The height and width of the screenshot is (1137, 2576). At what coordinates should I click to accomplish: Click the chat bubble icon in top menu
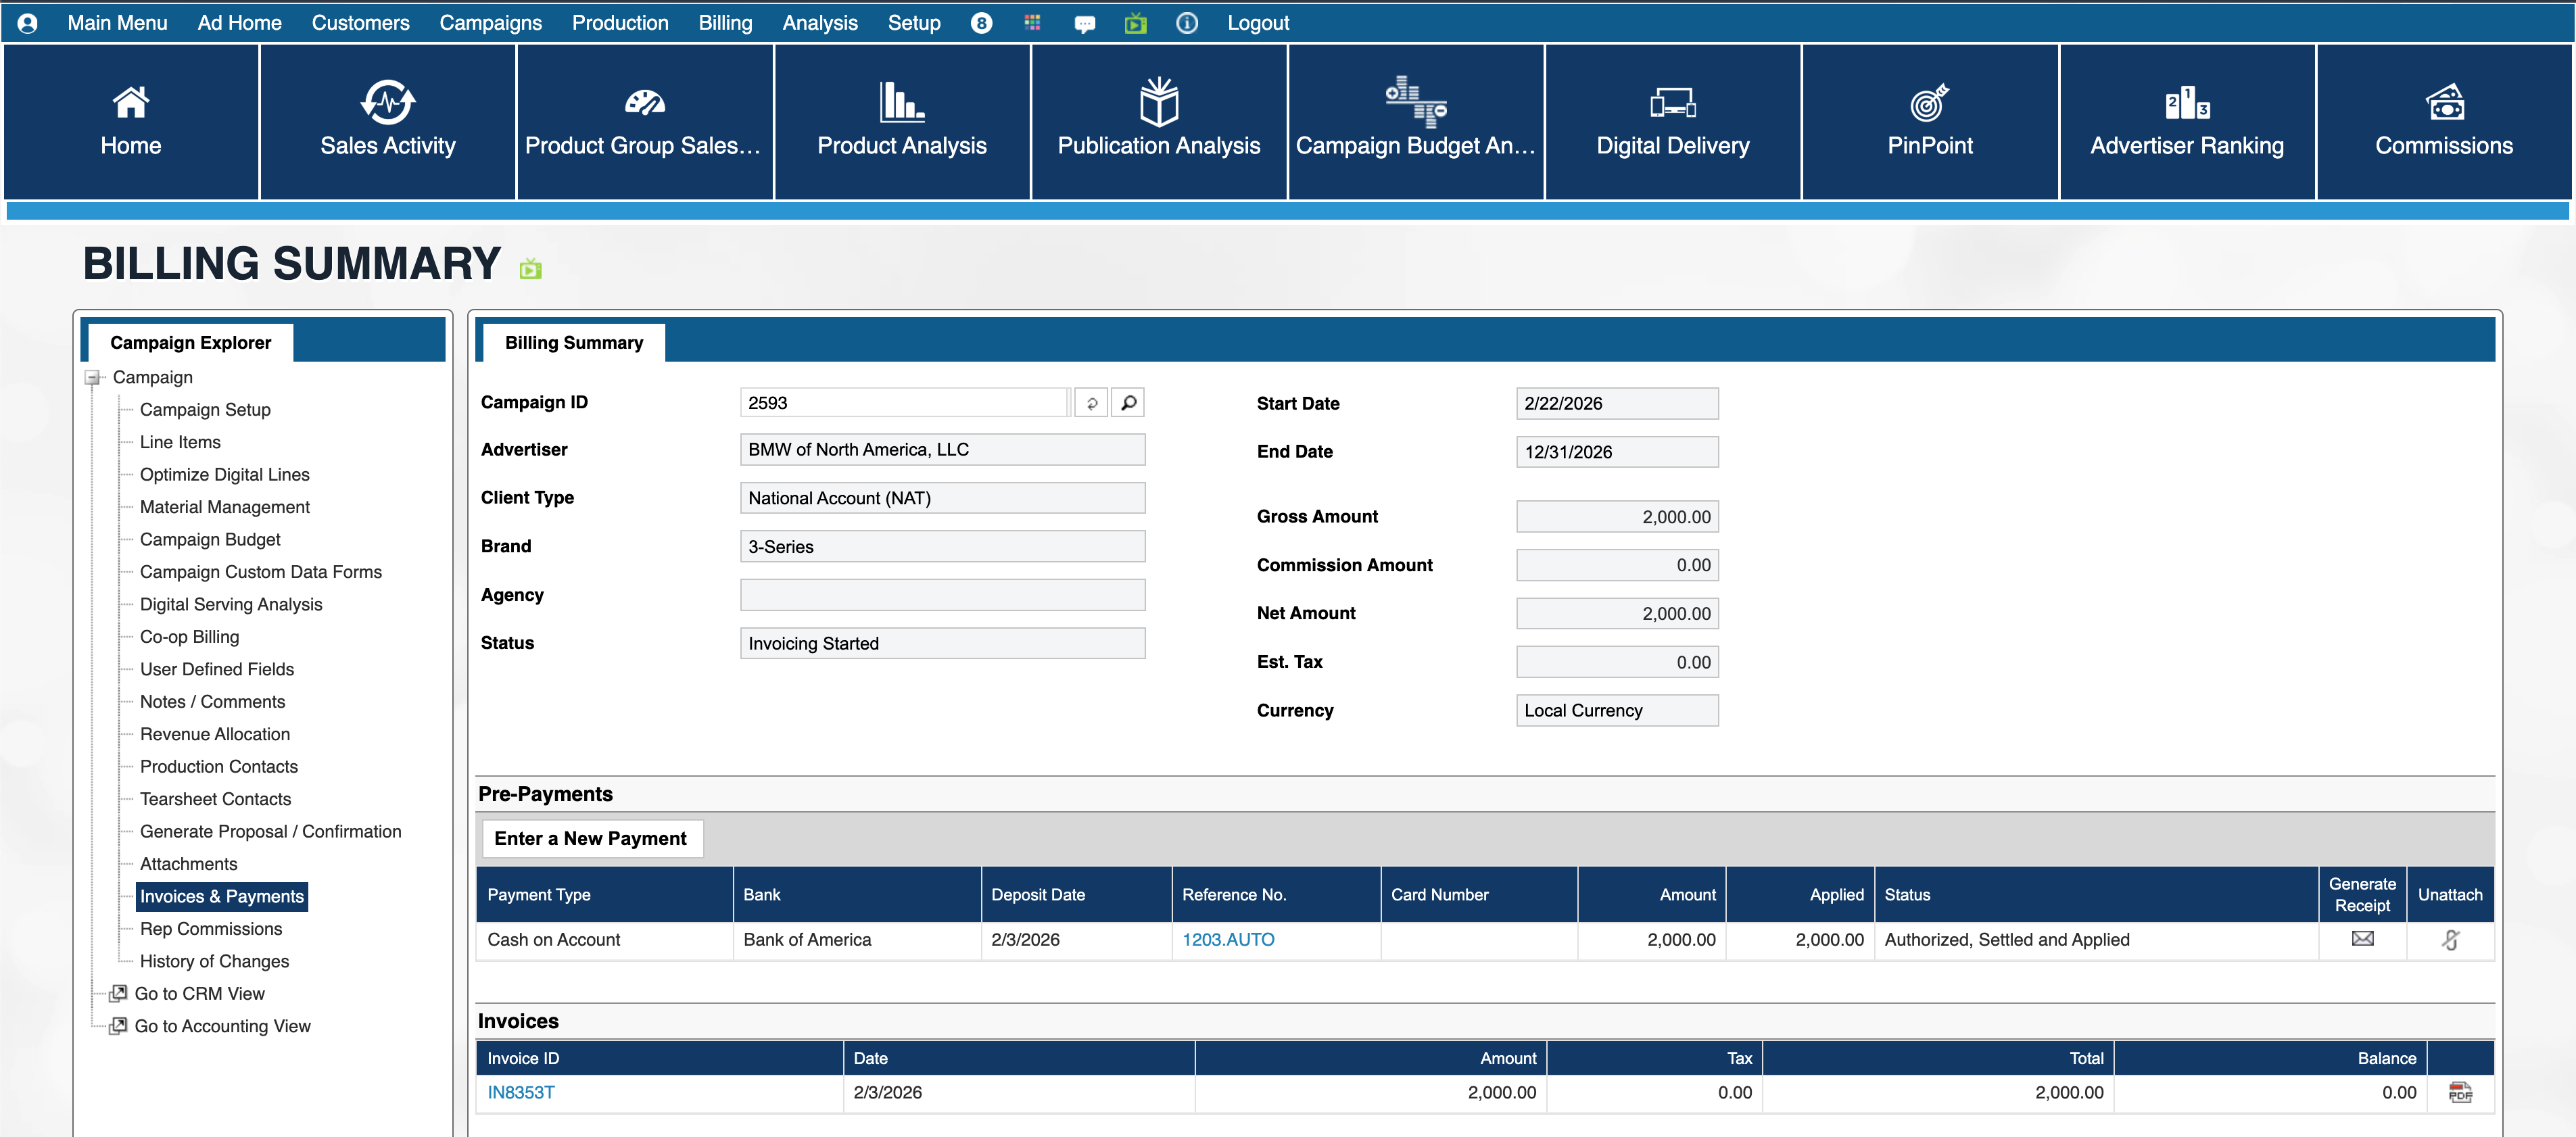click(x=1084, y=23)
